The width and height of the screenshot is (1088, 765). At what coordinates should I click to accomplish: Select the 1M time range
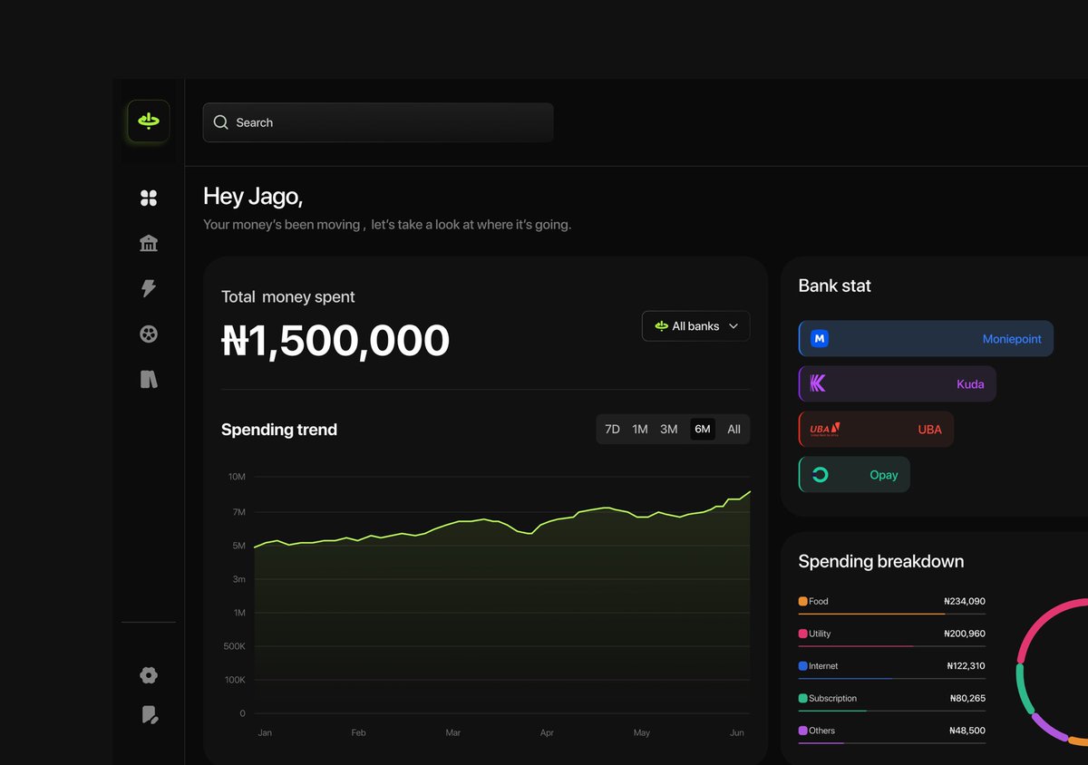[x=640, y=429]
